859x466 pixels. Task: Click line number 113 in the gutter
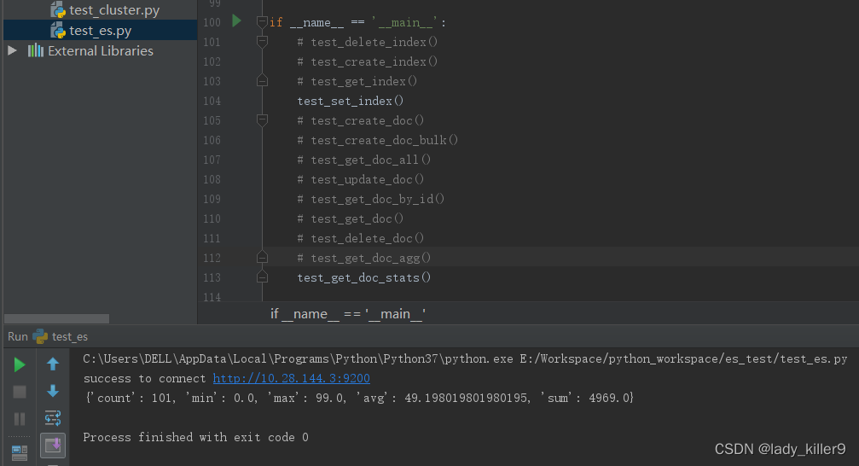tap(212, 278)
